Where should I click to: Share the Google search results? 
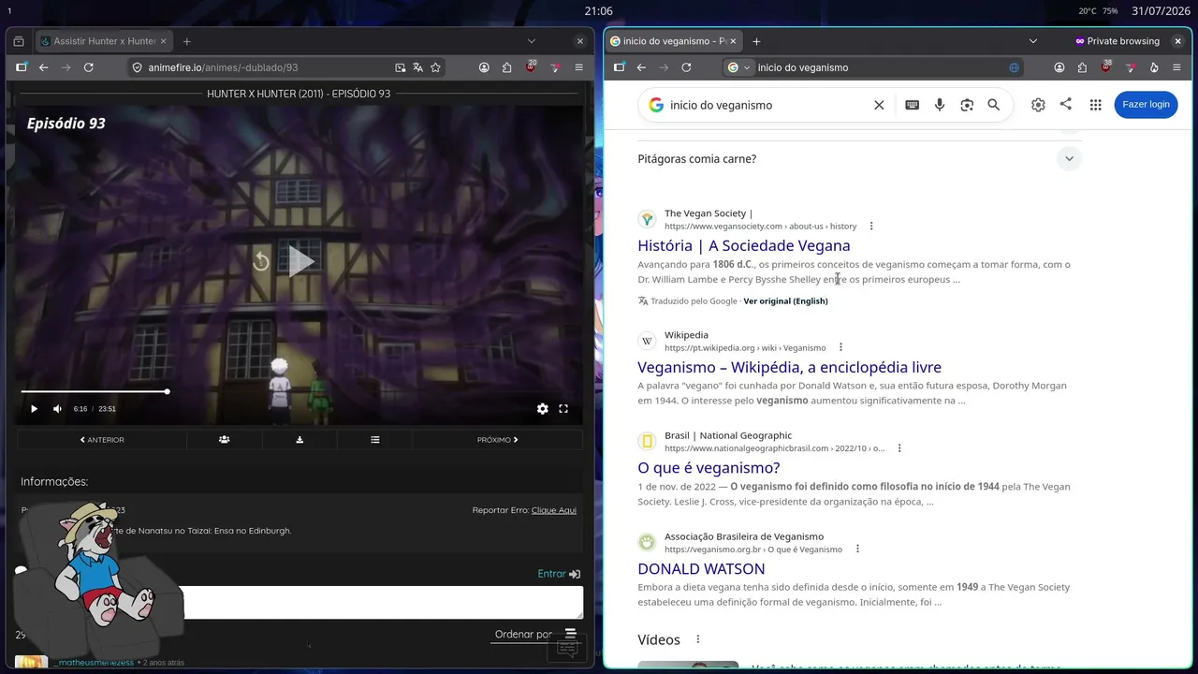pyautogui.click(x=1066, y=104)
